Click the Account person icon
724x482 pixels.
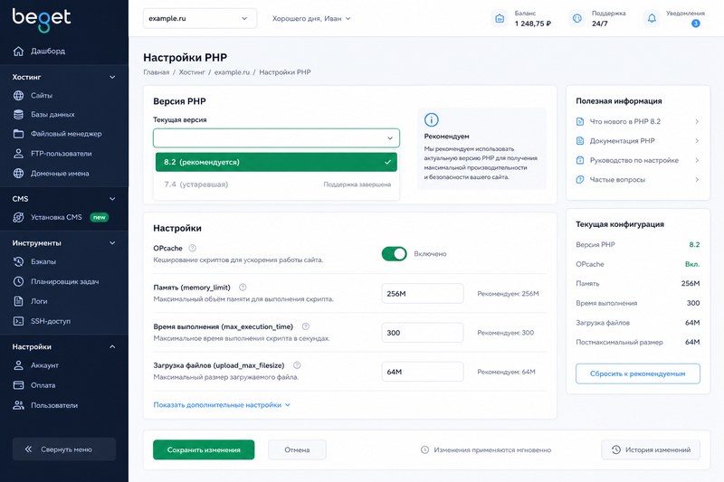18,365
